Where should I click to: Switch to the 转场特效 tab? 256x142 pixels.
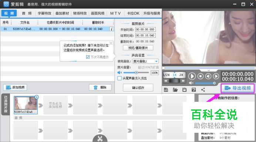(x=80, y=13)
